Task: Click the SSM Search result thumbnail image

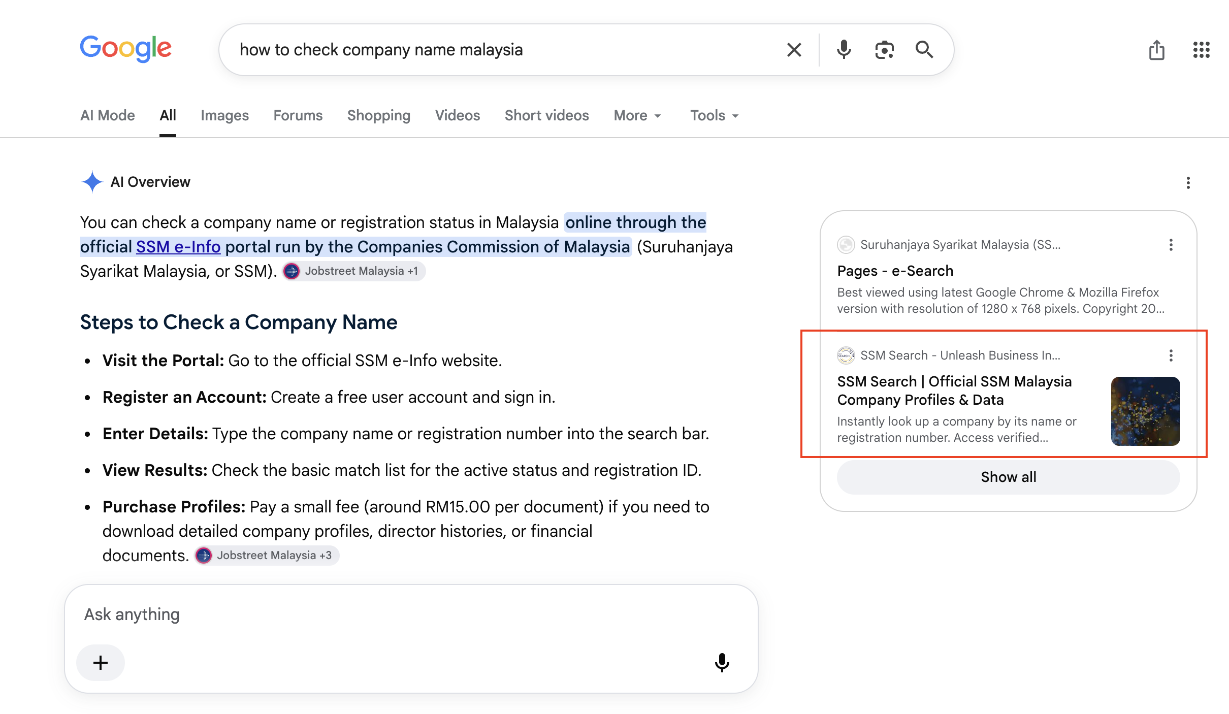Action: click(x=1145, y=411)
